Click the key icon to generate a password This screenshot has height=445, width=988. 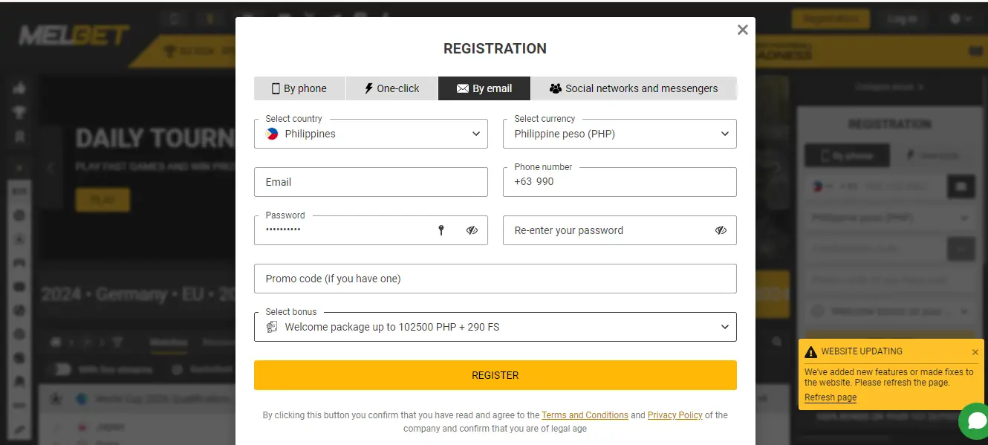click(441, 230)
